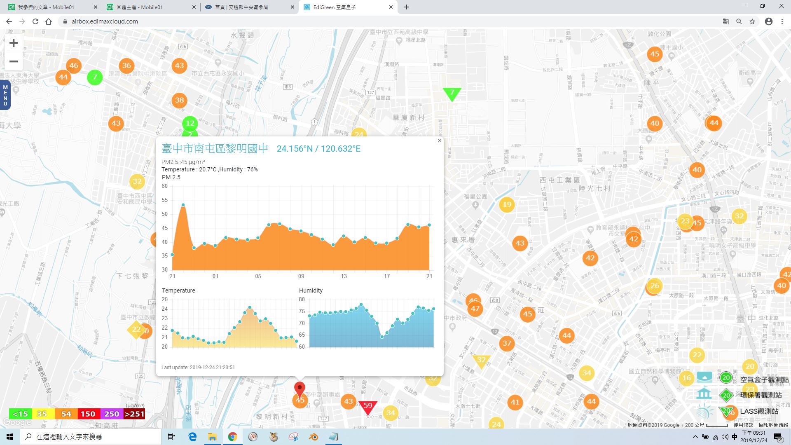Open the orange marker 38
The image size is (791, 445).
tap(179, 100)
